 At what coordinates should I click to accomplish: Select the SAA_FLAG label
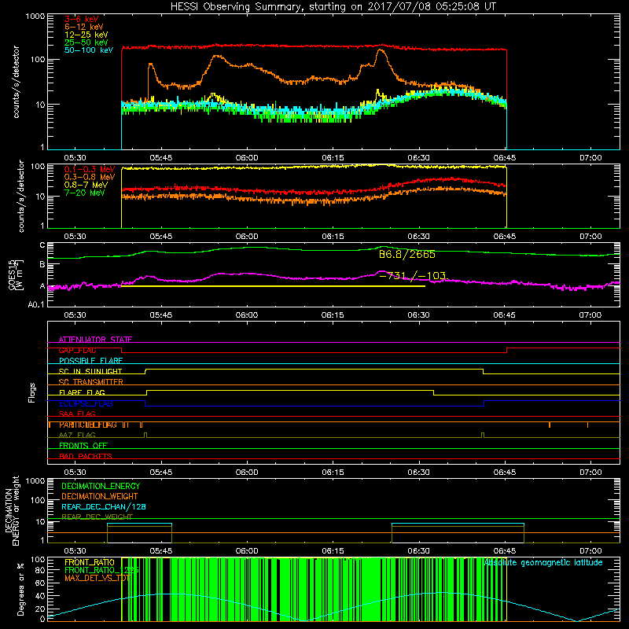[77, 414]
